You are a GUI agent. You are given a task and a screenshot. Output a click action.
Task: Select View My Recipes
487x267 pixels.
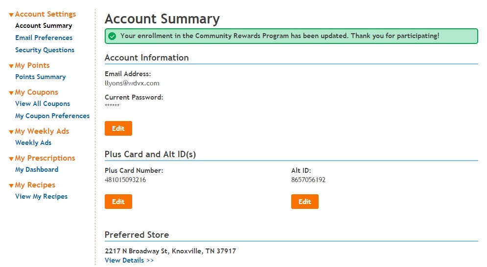(41, 197)
